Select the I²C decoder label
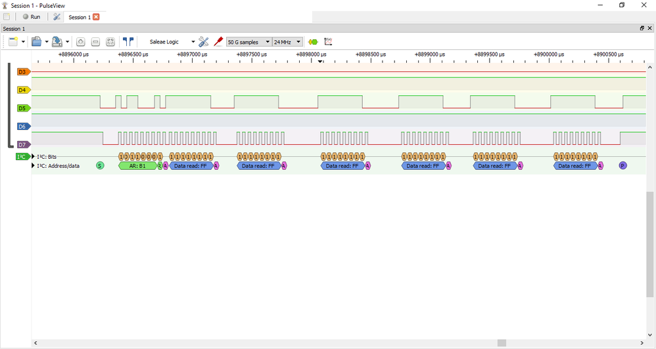This screenshot has height=349, width=656. [x=22, y=157]
